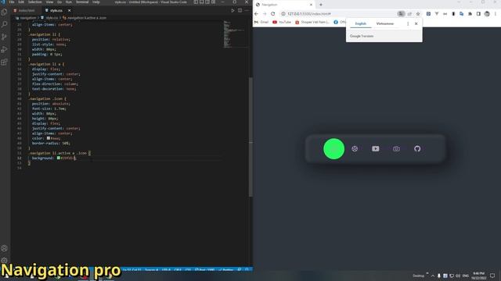
Task: Open Chrome three-dot main menu
Action: click(496, 14)
